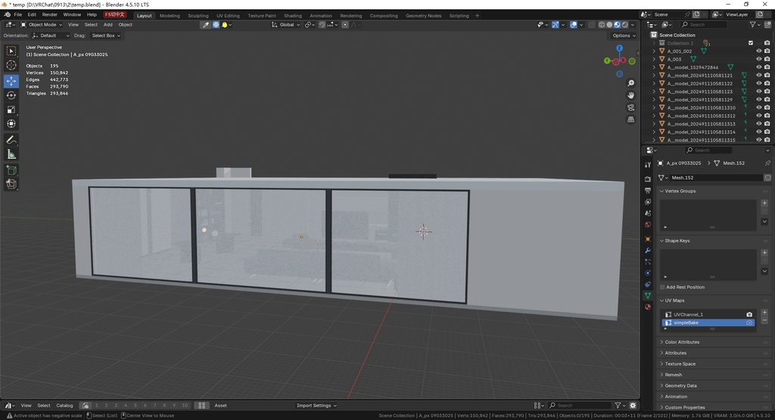775x420 pixels.
Task: Switch to the Shading workspace tab
Action: click(293, 16)
